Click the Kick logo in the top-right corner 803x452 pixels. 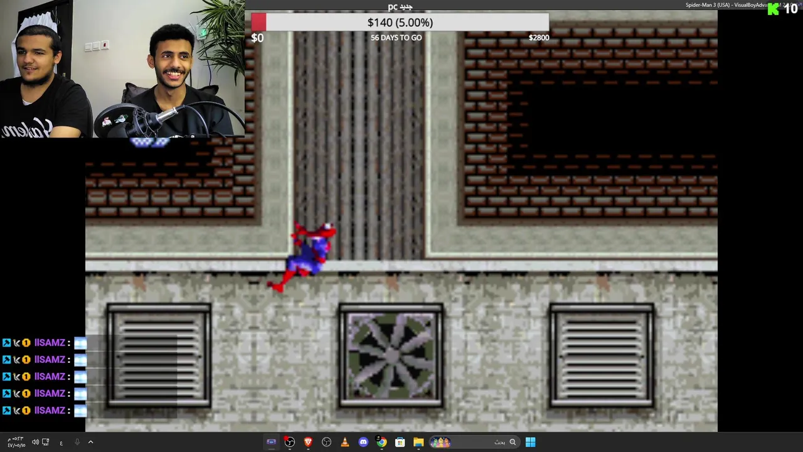click(773, 8)
